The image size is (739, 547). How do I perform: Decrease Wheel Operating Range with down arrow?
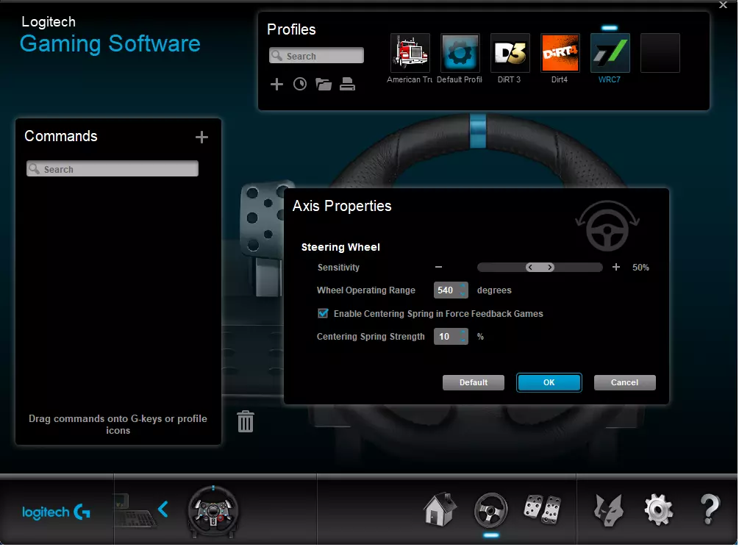(464, 294)
